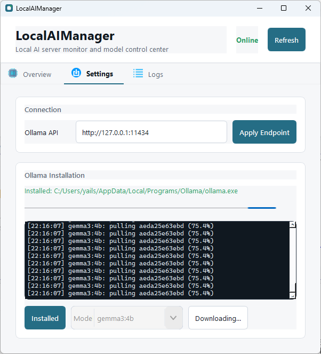Image resolution: width=321 pixels, height=354 pixels.
Task: Click the model download progress bar
Action: (x=150, y=208)
